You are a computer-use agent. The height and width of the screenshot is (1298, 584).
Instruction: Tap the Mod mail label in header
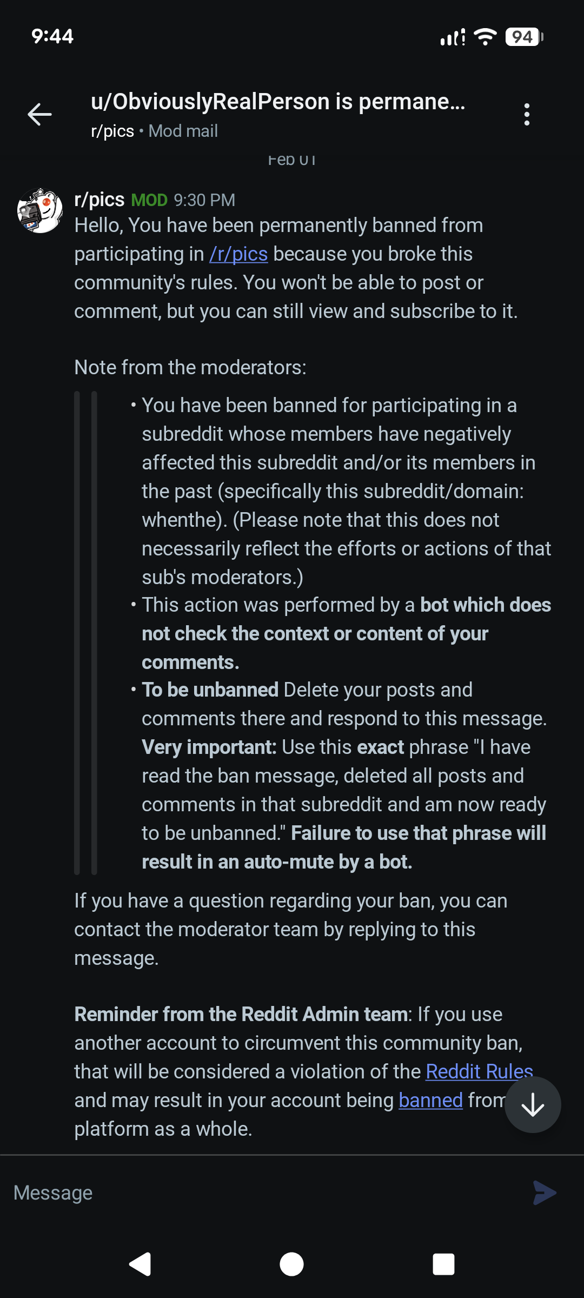coord(183,131)
